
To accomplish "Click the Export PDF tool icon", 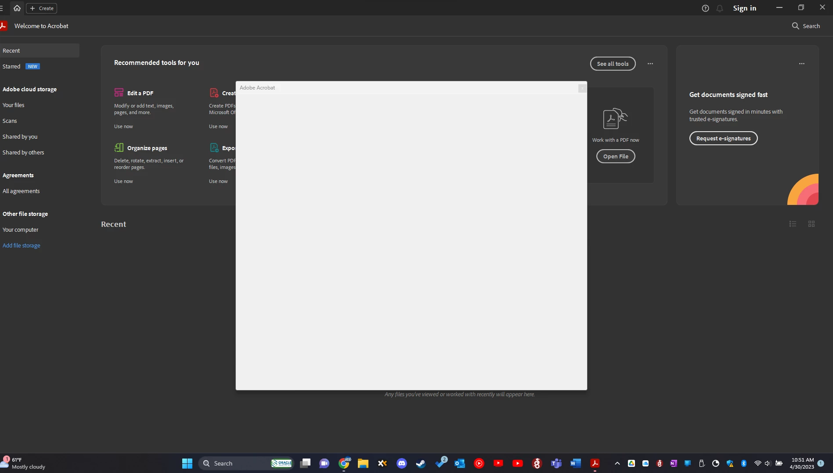I will pos(214,147).
